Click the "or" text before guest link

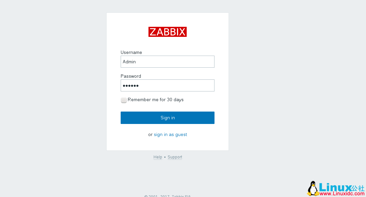(150, 135)
